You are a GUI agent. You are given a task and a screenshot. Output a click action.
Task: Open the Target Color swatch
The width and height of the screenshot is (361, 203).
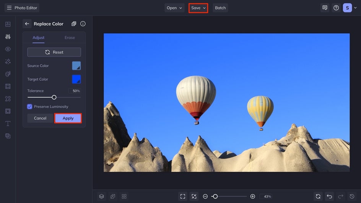[x=76, y=79]
